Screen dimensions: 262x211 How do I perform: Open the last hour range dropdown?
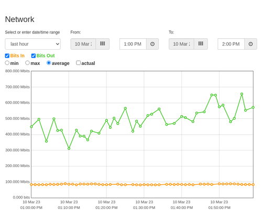pyautogui.click(x=33, y=44)
